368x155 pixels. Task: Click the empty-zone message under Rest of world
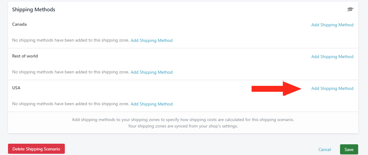(71, 72)
